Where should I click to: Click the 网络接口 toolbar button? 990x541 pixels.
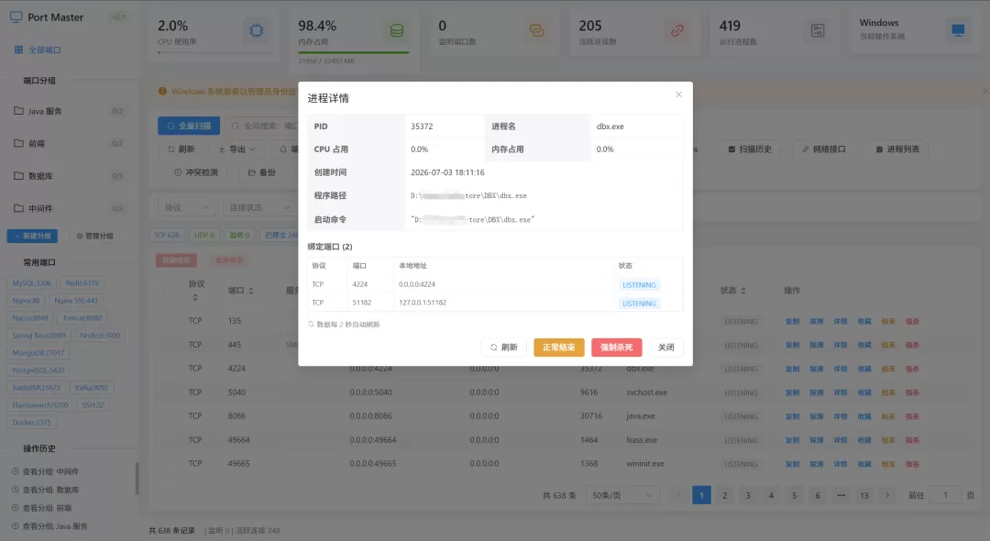pos(824,149)
